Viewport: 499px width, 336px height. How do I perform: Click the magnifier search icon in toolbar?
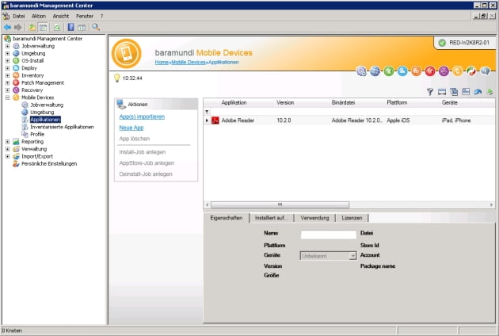pos(96,27)
